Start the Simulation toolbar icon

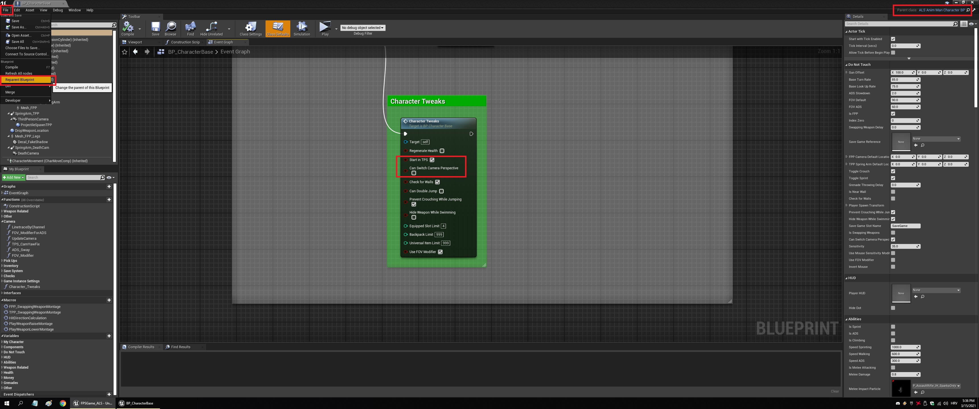(301, 28)
